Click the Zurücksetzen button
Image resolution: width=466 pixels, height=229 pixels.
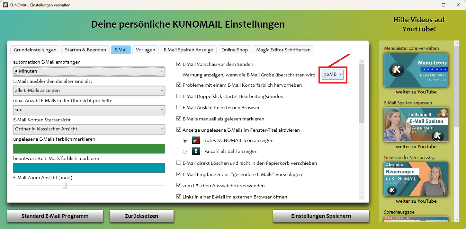click(142, 216)
